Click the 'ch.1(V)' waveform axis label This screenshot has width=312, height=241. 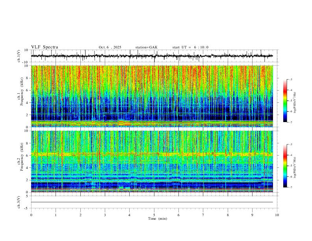point(19,56)
